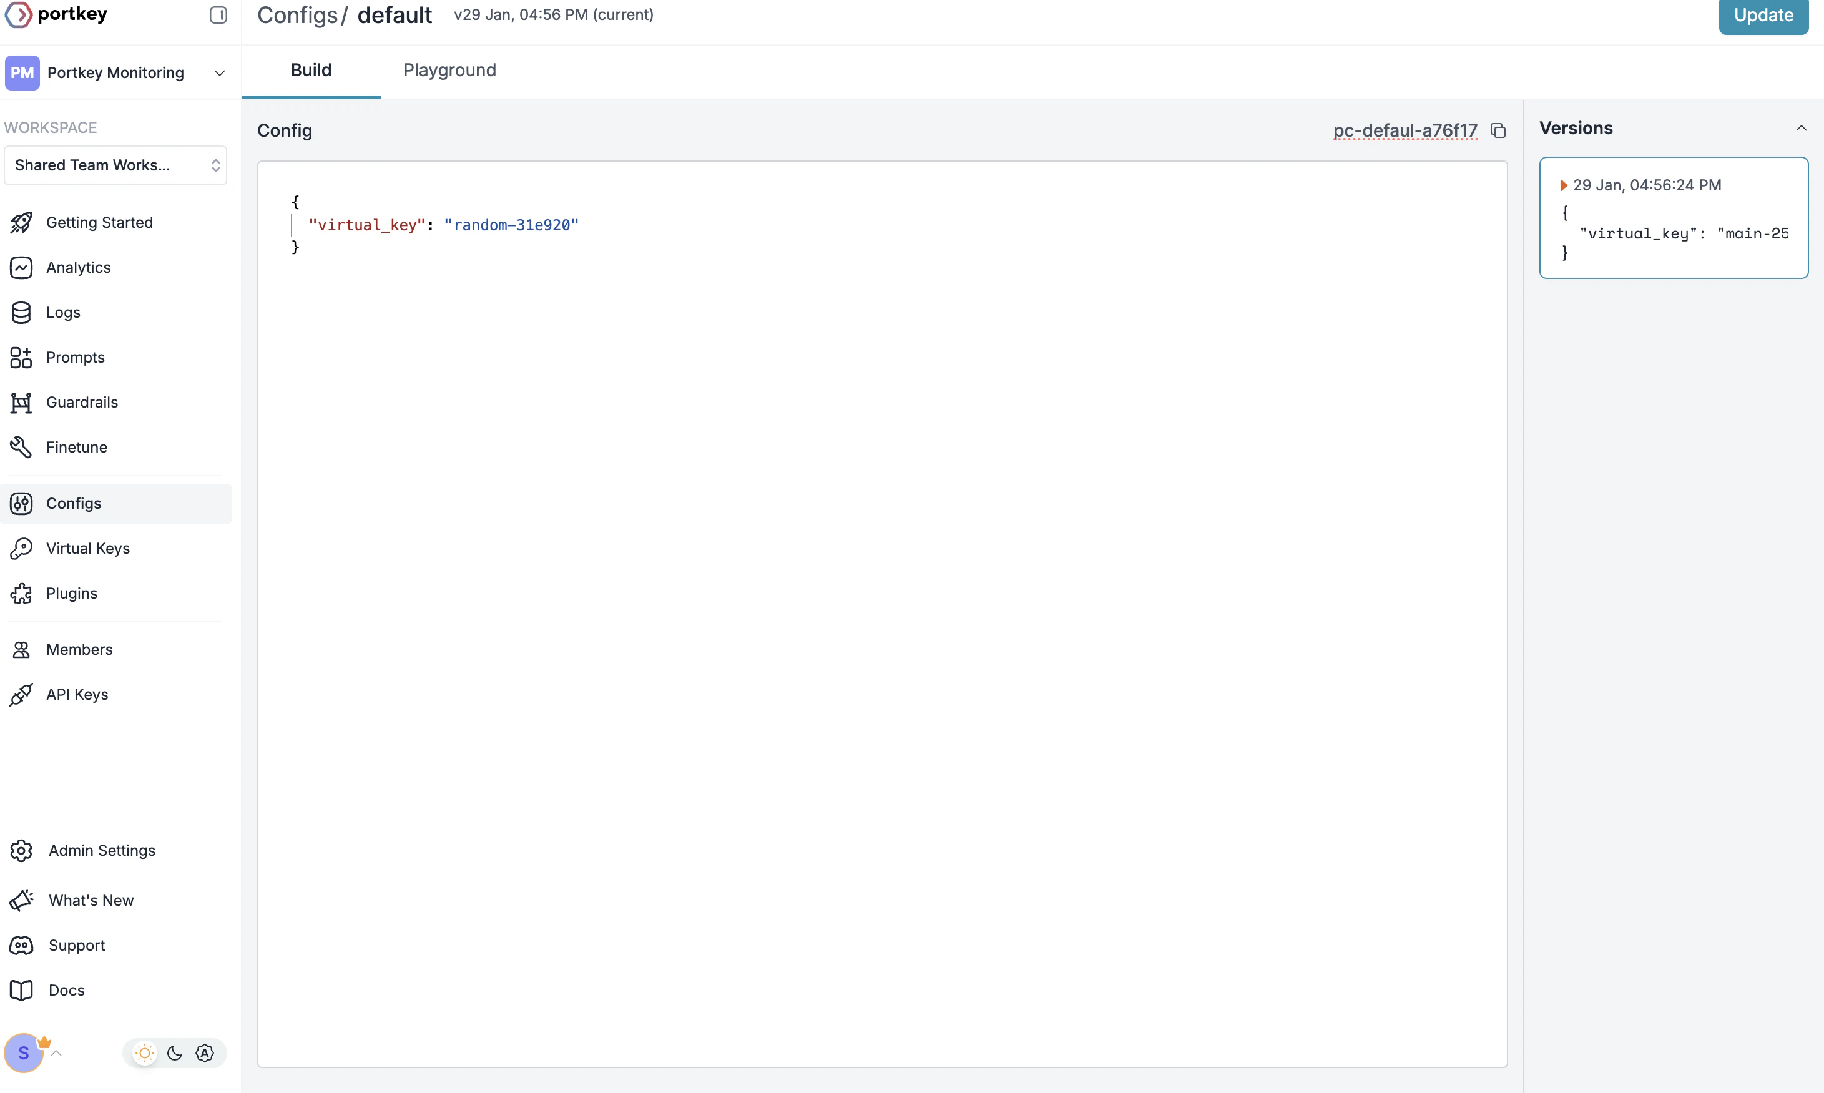Switch to dark mode moon toggle
Viewport: 1824px width, 1093px height.
tap(175, 1052)
